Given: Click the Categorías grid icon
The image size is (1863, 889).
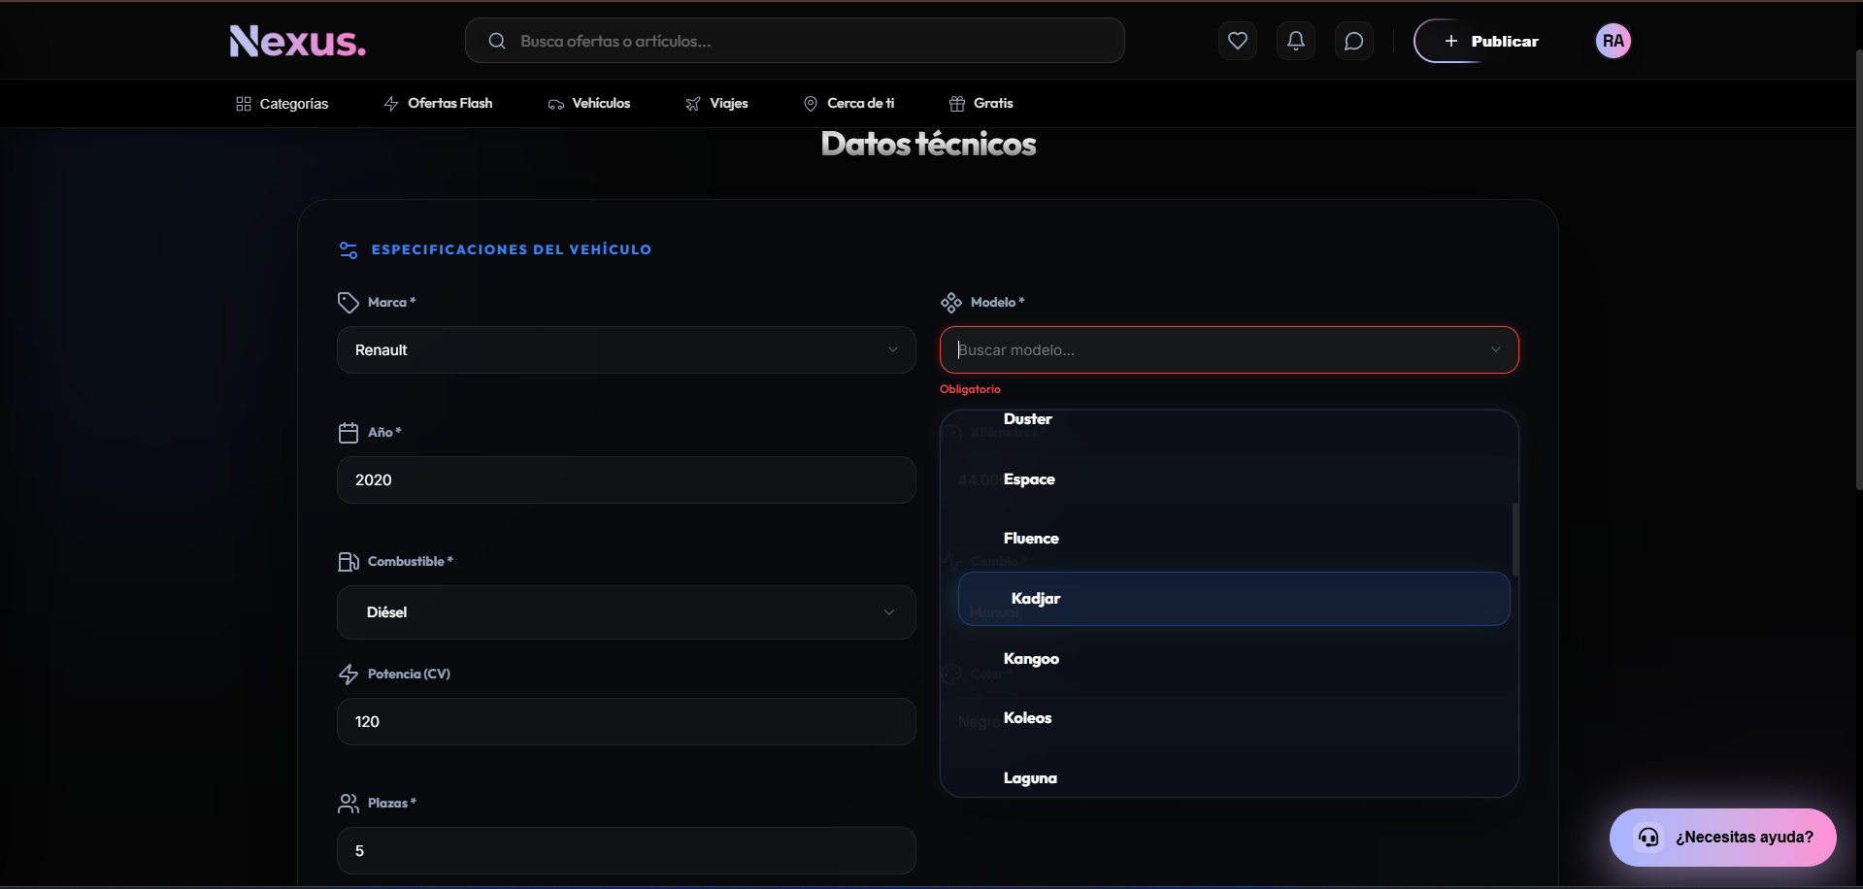Looking at the screenshot, I should (244, 104).
